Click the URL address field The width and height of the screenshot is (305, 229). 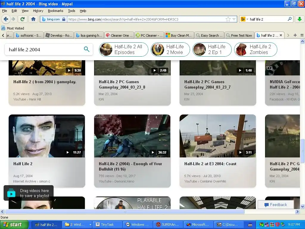tap(146, 19)
